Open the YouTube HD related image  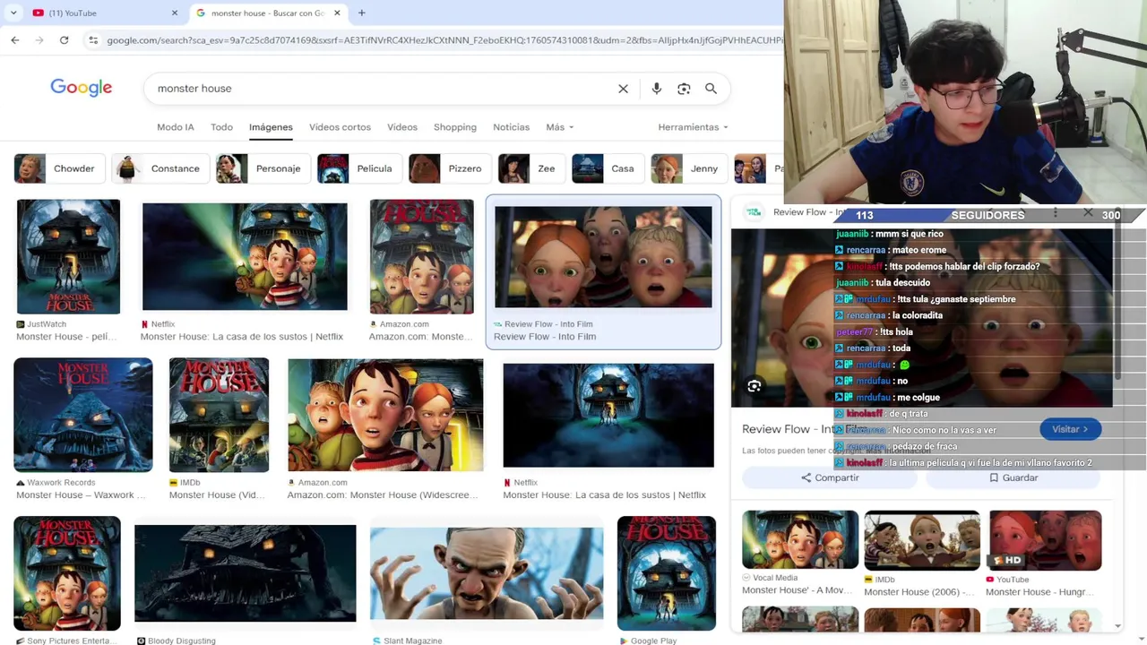click(1044, 540)
